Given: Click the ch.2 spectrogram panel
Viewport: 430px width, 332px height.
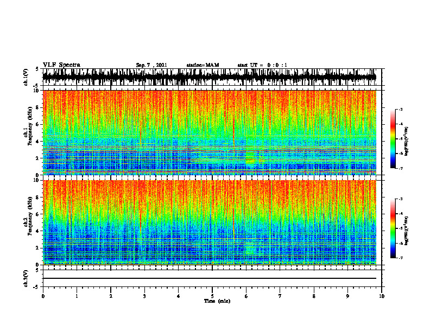Looking at the screenshot, I should tap(210, 222).
